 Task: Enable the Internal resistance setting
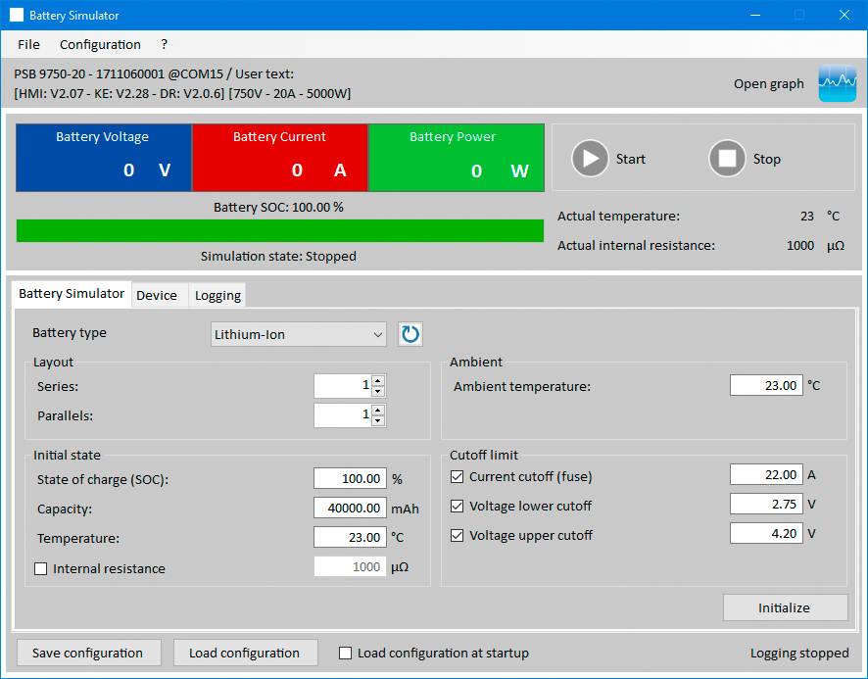(40, 568)
